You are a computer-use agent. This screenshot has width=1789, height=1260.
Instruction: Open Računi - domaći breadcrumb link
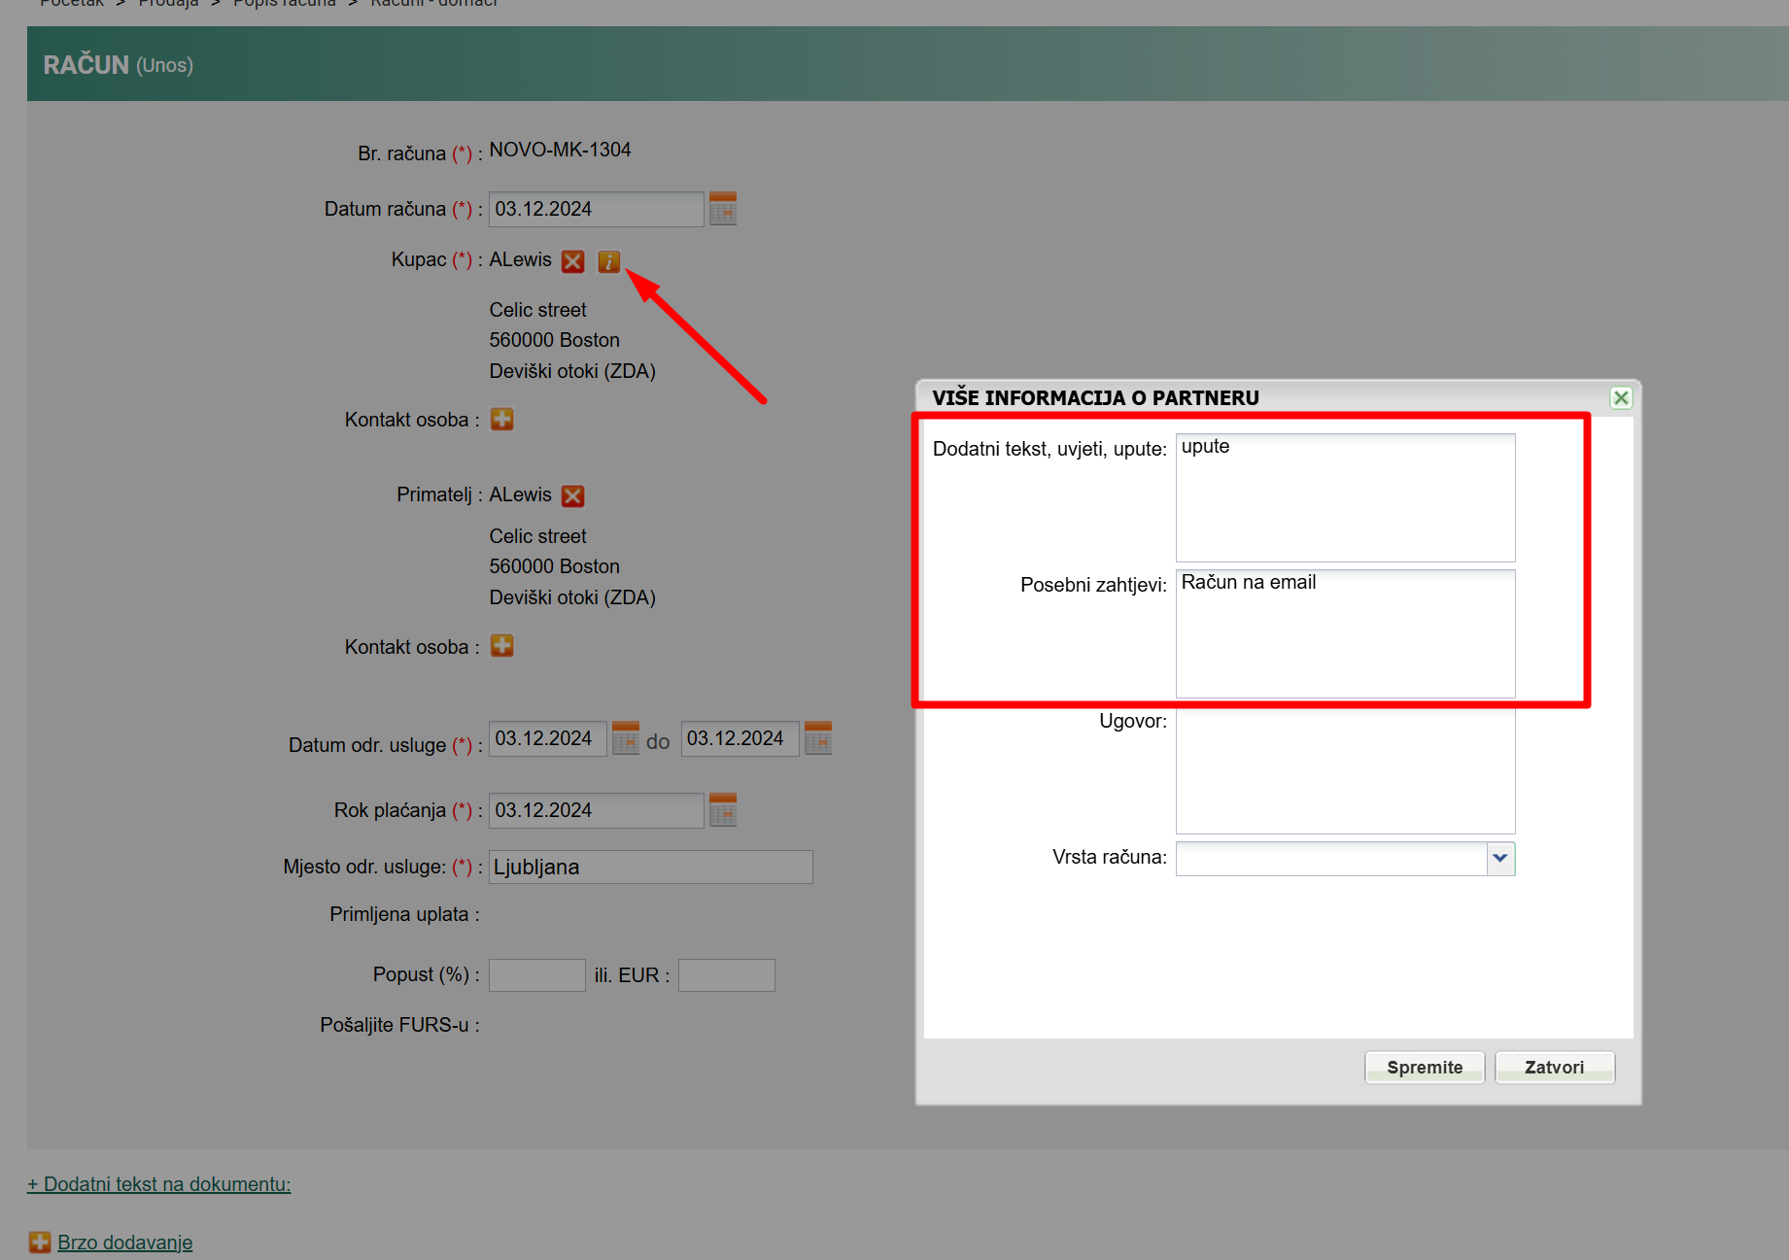tap(433, 3)
